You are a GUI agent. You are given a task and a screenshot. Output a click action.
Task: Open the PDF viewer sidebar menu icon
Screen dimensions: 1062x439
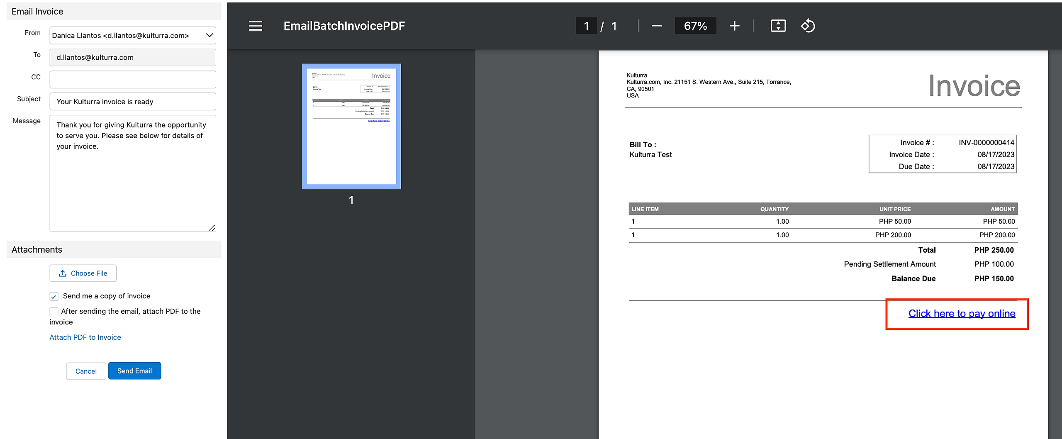[255, 26]
